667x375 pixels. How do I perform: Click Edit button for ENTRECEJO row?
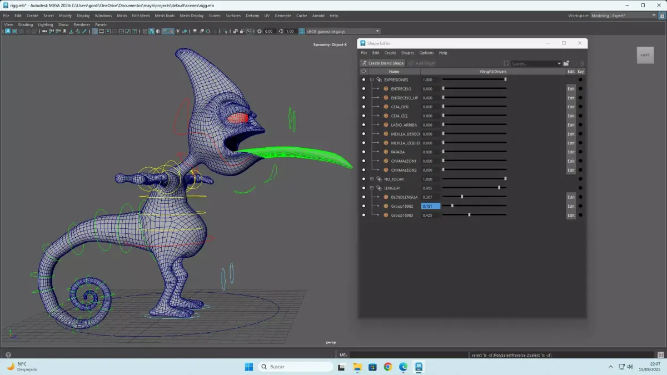(571, 89)
